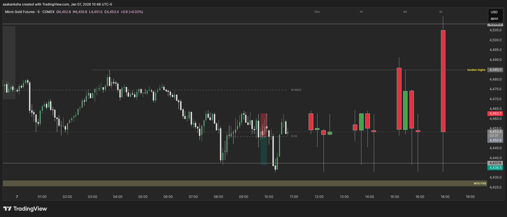Click the 11:00 time axis label
507x217 pixels.
[294, 197]
